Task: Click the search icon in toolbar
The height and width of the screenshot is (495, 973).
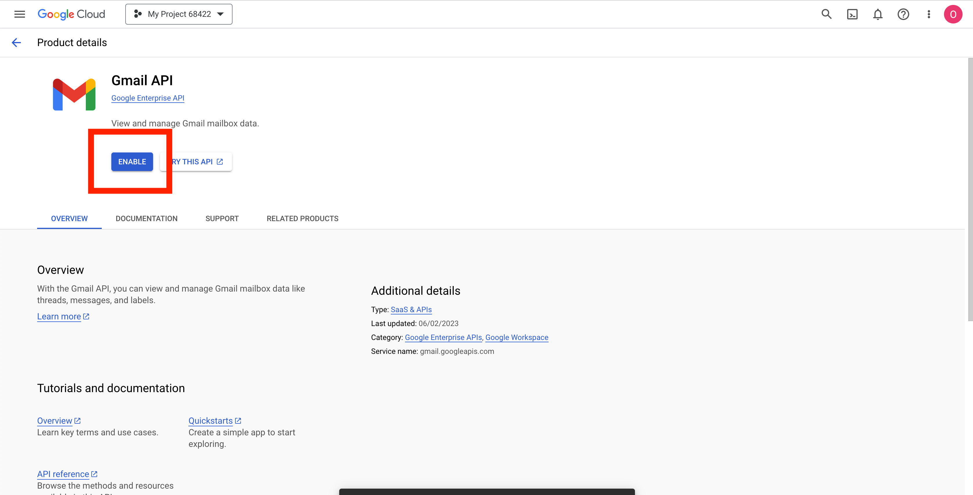Action: [x=827, y=13]
